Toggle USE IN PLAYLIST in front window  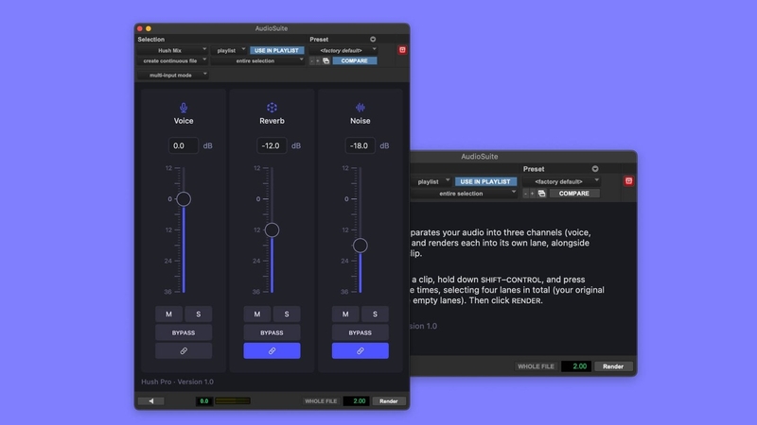click(x=276, y=50)
